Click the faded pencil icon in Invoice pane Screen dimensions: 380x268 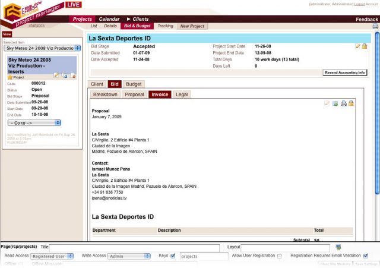[327, 103]
